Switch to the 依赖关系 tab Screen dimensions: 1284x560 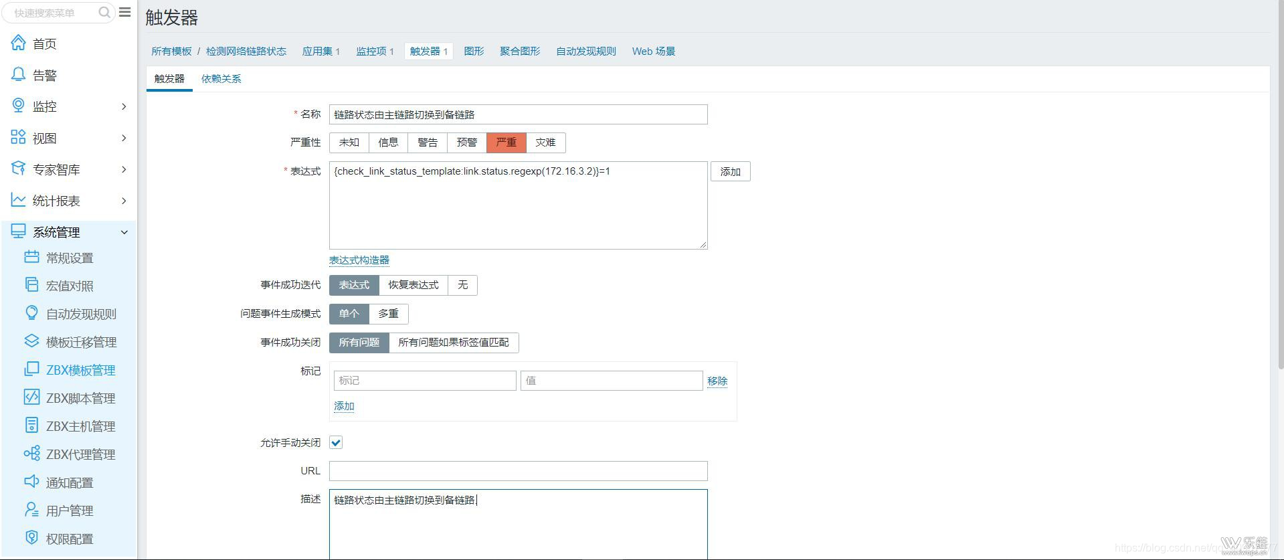pos(221,79)
